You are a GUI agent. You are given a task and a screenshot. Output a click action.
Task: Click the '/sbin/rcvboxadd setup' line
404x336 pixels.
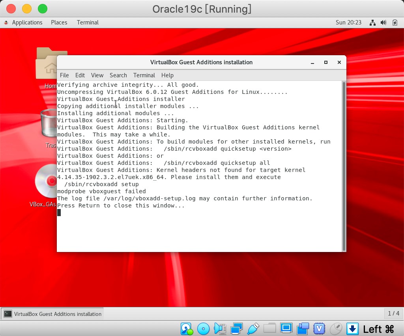[x=101, y=184]
